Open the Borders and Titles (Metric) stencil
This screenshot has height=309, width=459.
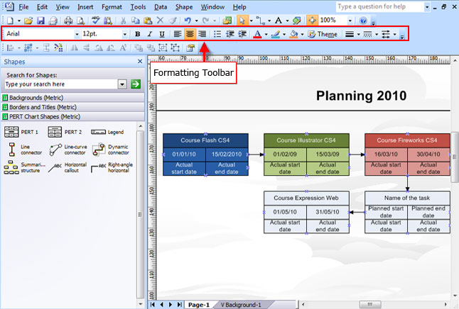click(x=73, y=107)
